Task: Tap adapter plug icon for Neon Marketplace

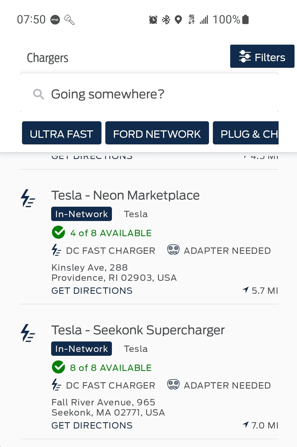Action: coord(173,250)
